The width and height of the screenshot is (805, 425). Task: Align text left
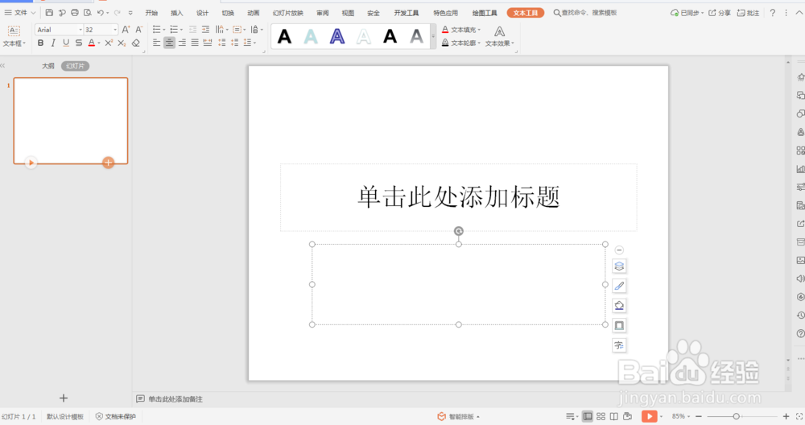157,43
